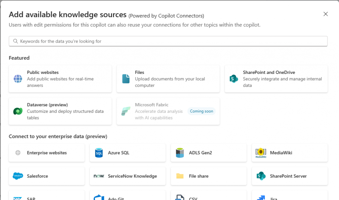This screenshot has height=200, width=339.
Task: Click the SharePoint Server icon
Action: point(261,176)
